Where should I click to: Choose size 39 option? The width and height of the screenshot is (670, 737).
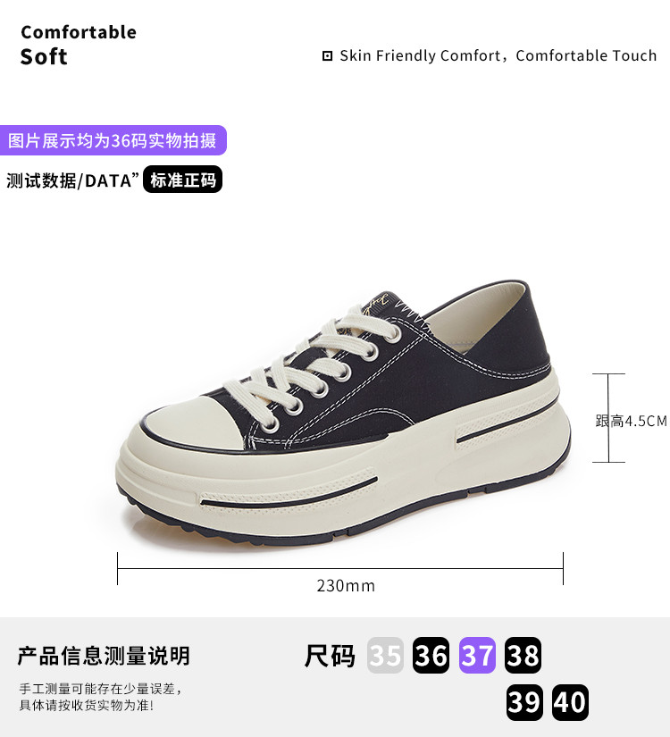(524, 702)
